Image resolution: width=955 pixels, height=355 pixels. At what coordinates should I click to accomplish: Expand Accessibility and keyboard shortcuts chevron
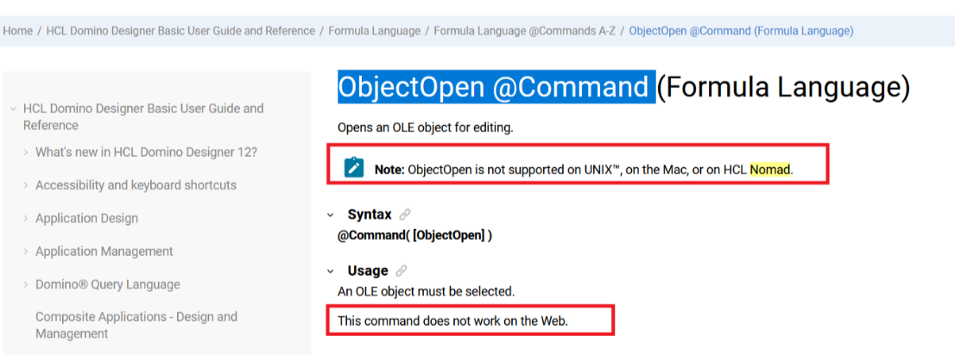[x=26, y=184]
